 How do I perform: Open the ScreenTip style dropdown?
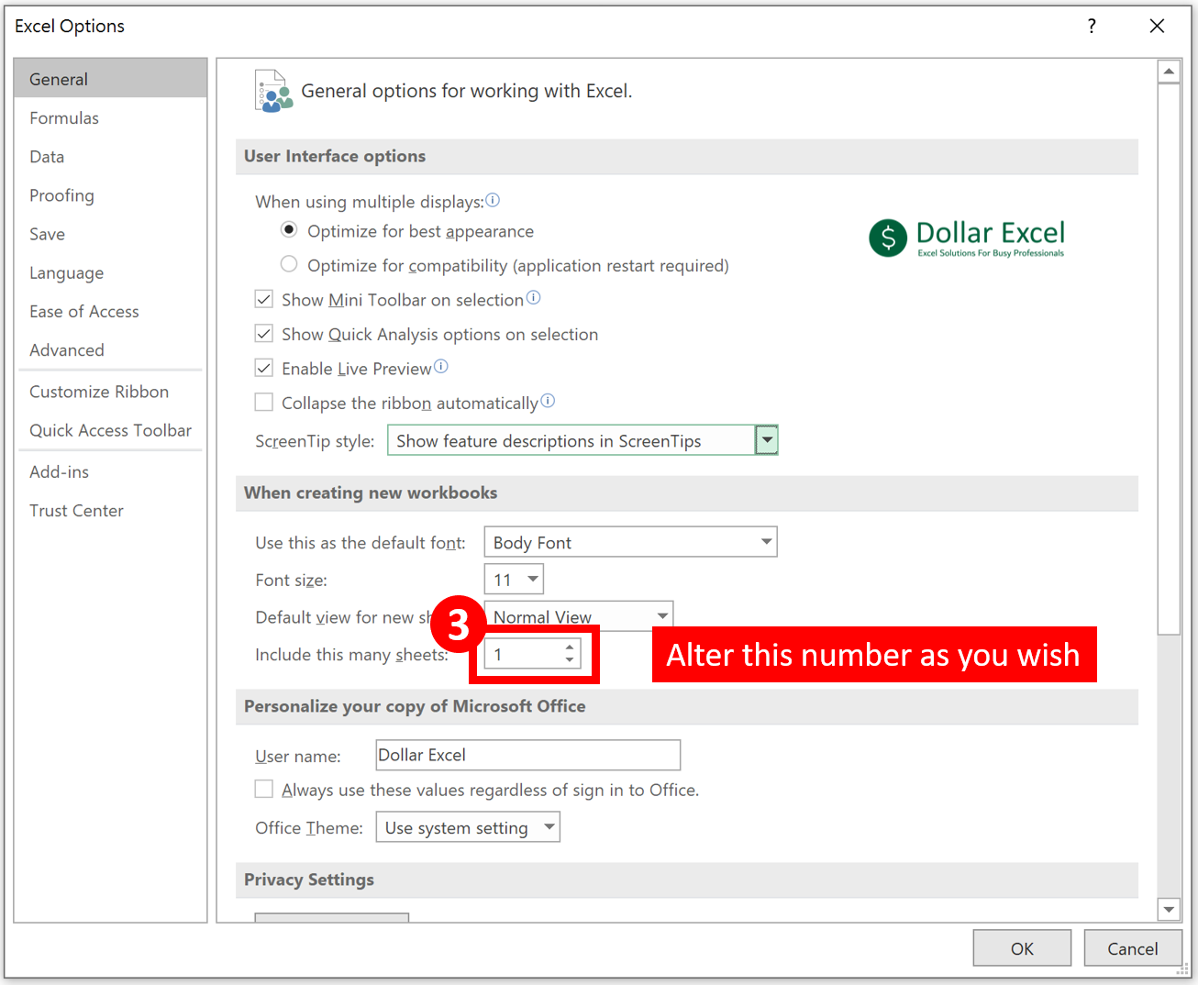(766, 440)
